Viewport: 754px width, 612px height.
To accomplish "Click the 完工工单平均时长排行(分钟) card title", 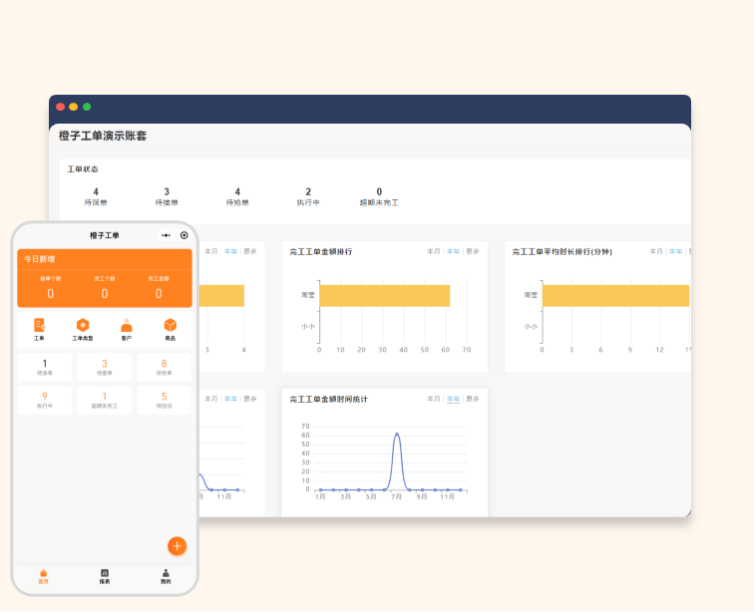I will (562, 251).
